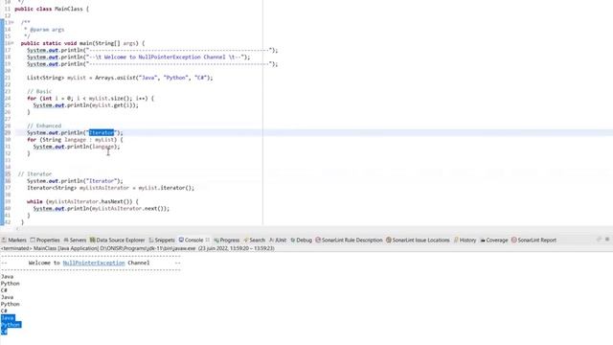Screen dimensions: 613x345
Task: Open the JUnit tab
Action: click(278, 240)
